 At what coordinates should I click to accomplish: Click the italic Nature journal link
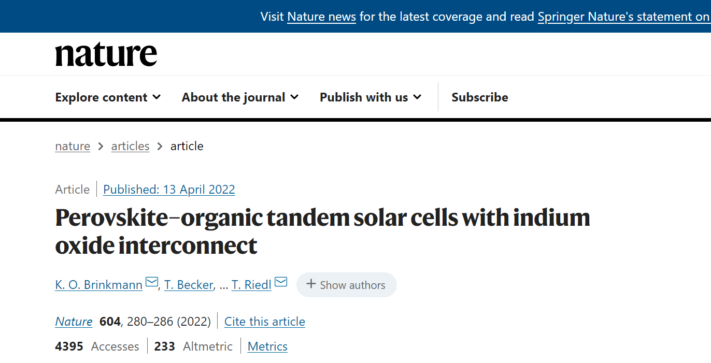point(74,322)
